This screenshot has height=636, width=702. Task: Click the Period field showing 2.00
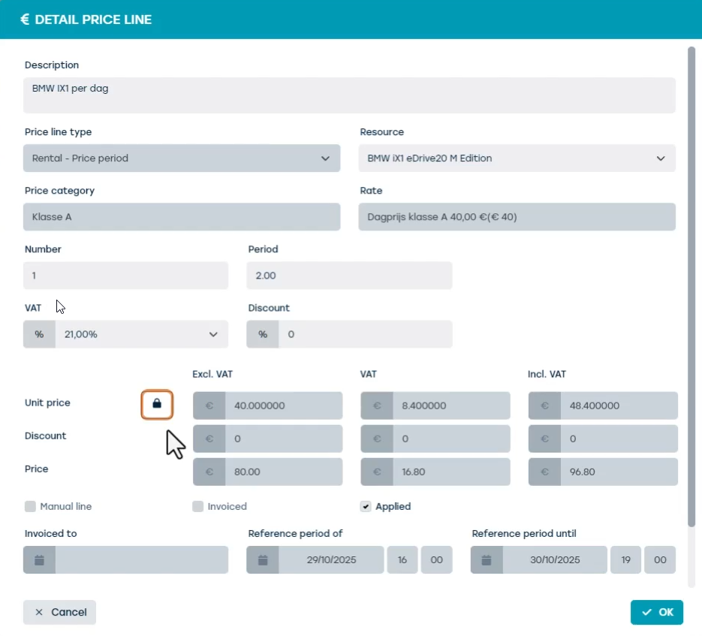(x=349, y=276)
